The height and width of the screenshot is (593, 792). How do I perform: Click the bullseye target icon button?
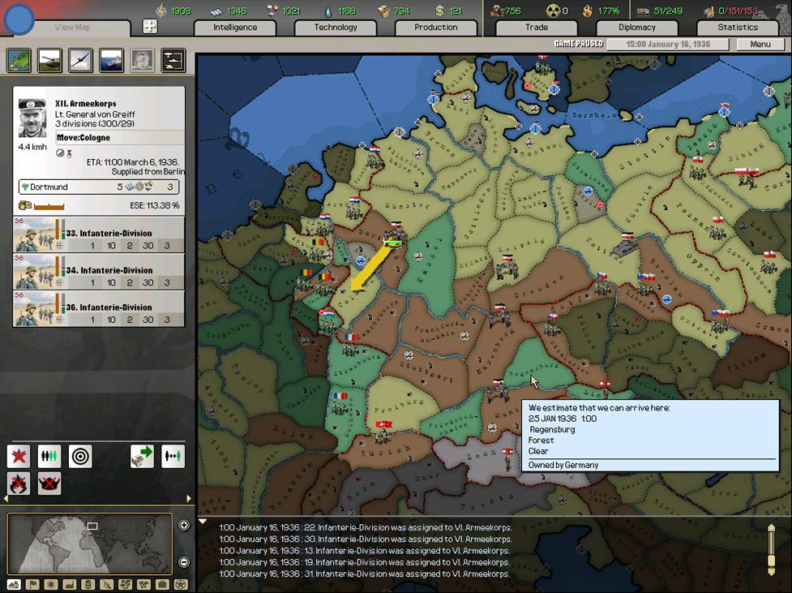coord(80,456)
